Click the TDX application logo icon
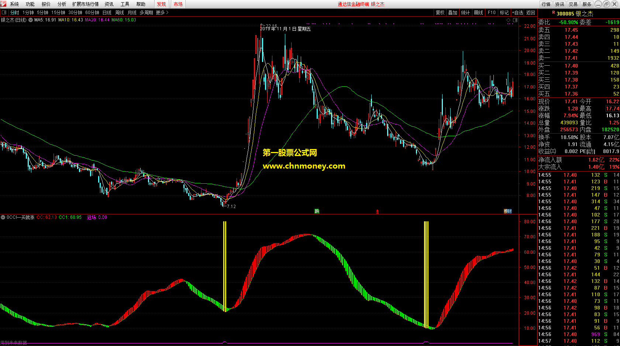This screenshot has height=346, width=620. tap(3, 4)
